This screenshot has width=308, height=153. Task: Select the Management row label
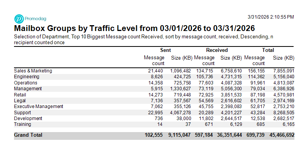click(x=28, y=89)
